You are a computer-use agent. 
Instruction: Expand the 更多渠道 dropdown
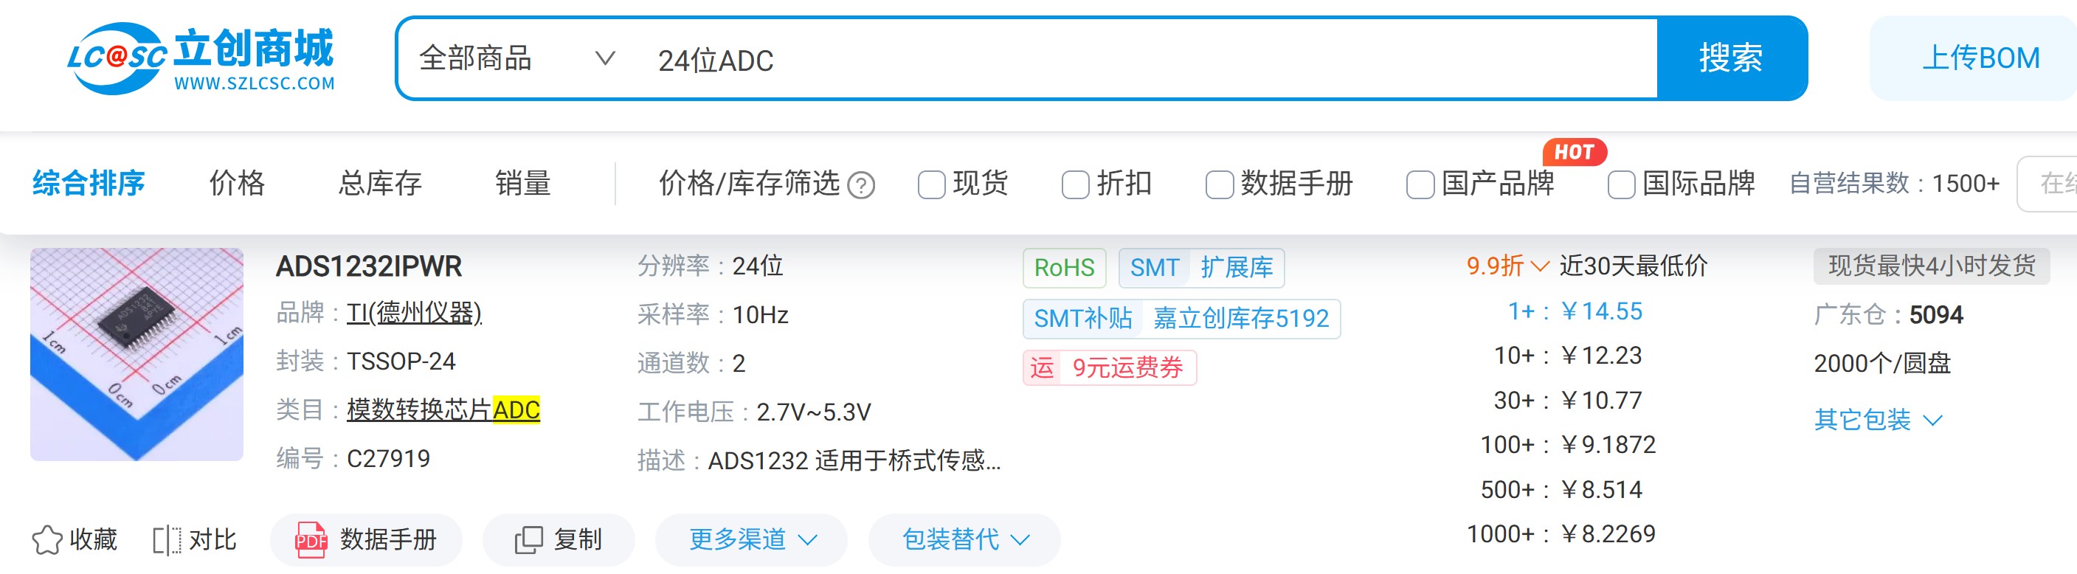(x=750, y=540)
